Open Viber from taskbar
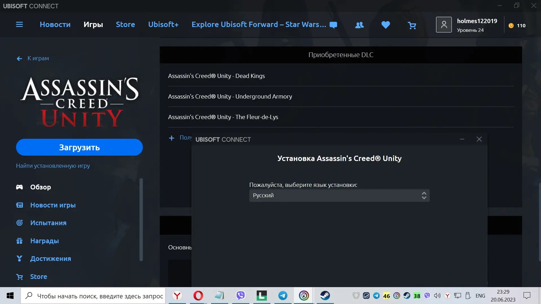The height and width of the screenshot is (304, 541). [x=241, y=296]
